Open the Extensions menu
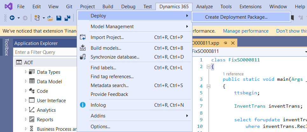Image resolution: width=307 pixels, height=132 pixels. 250,7
